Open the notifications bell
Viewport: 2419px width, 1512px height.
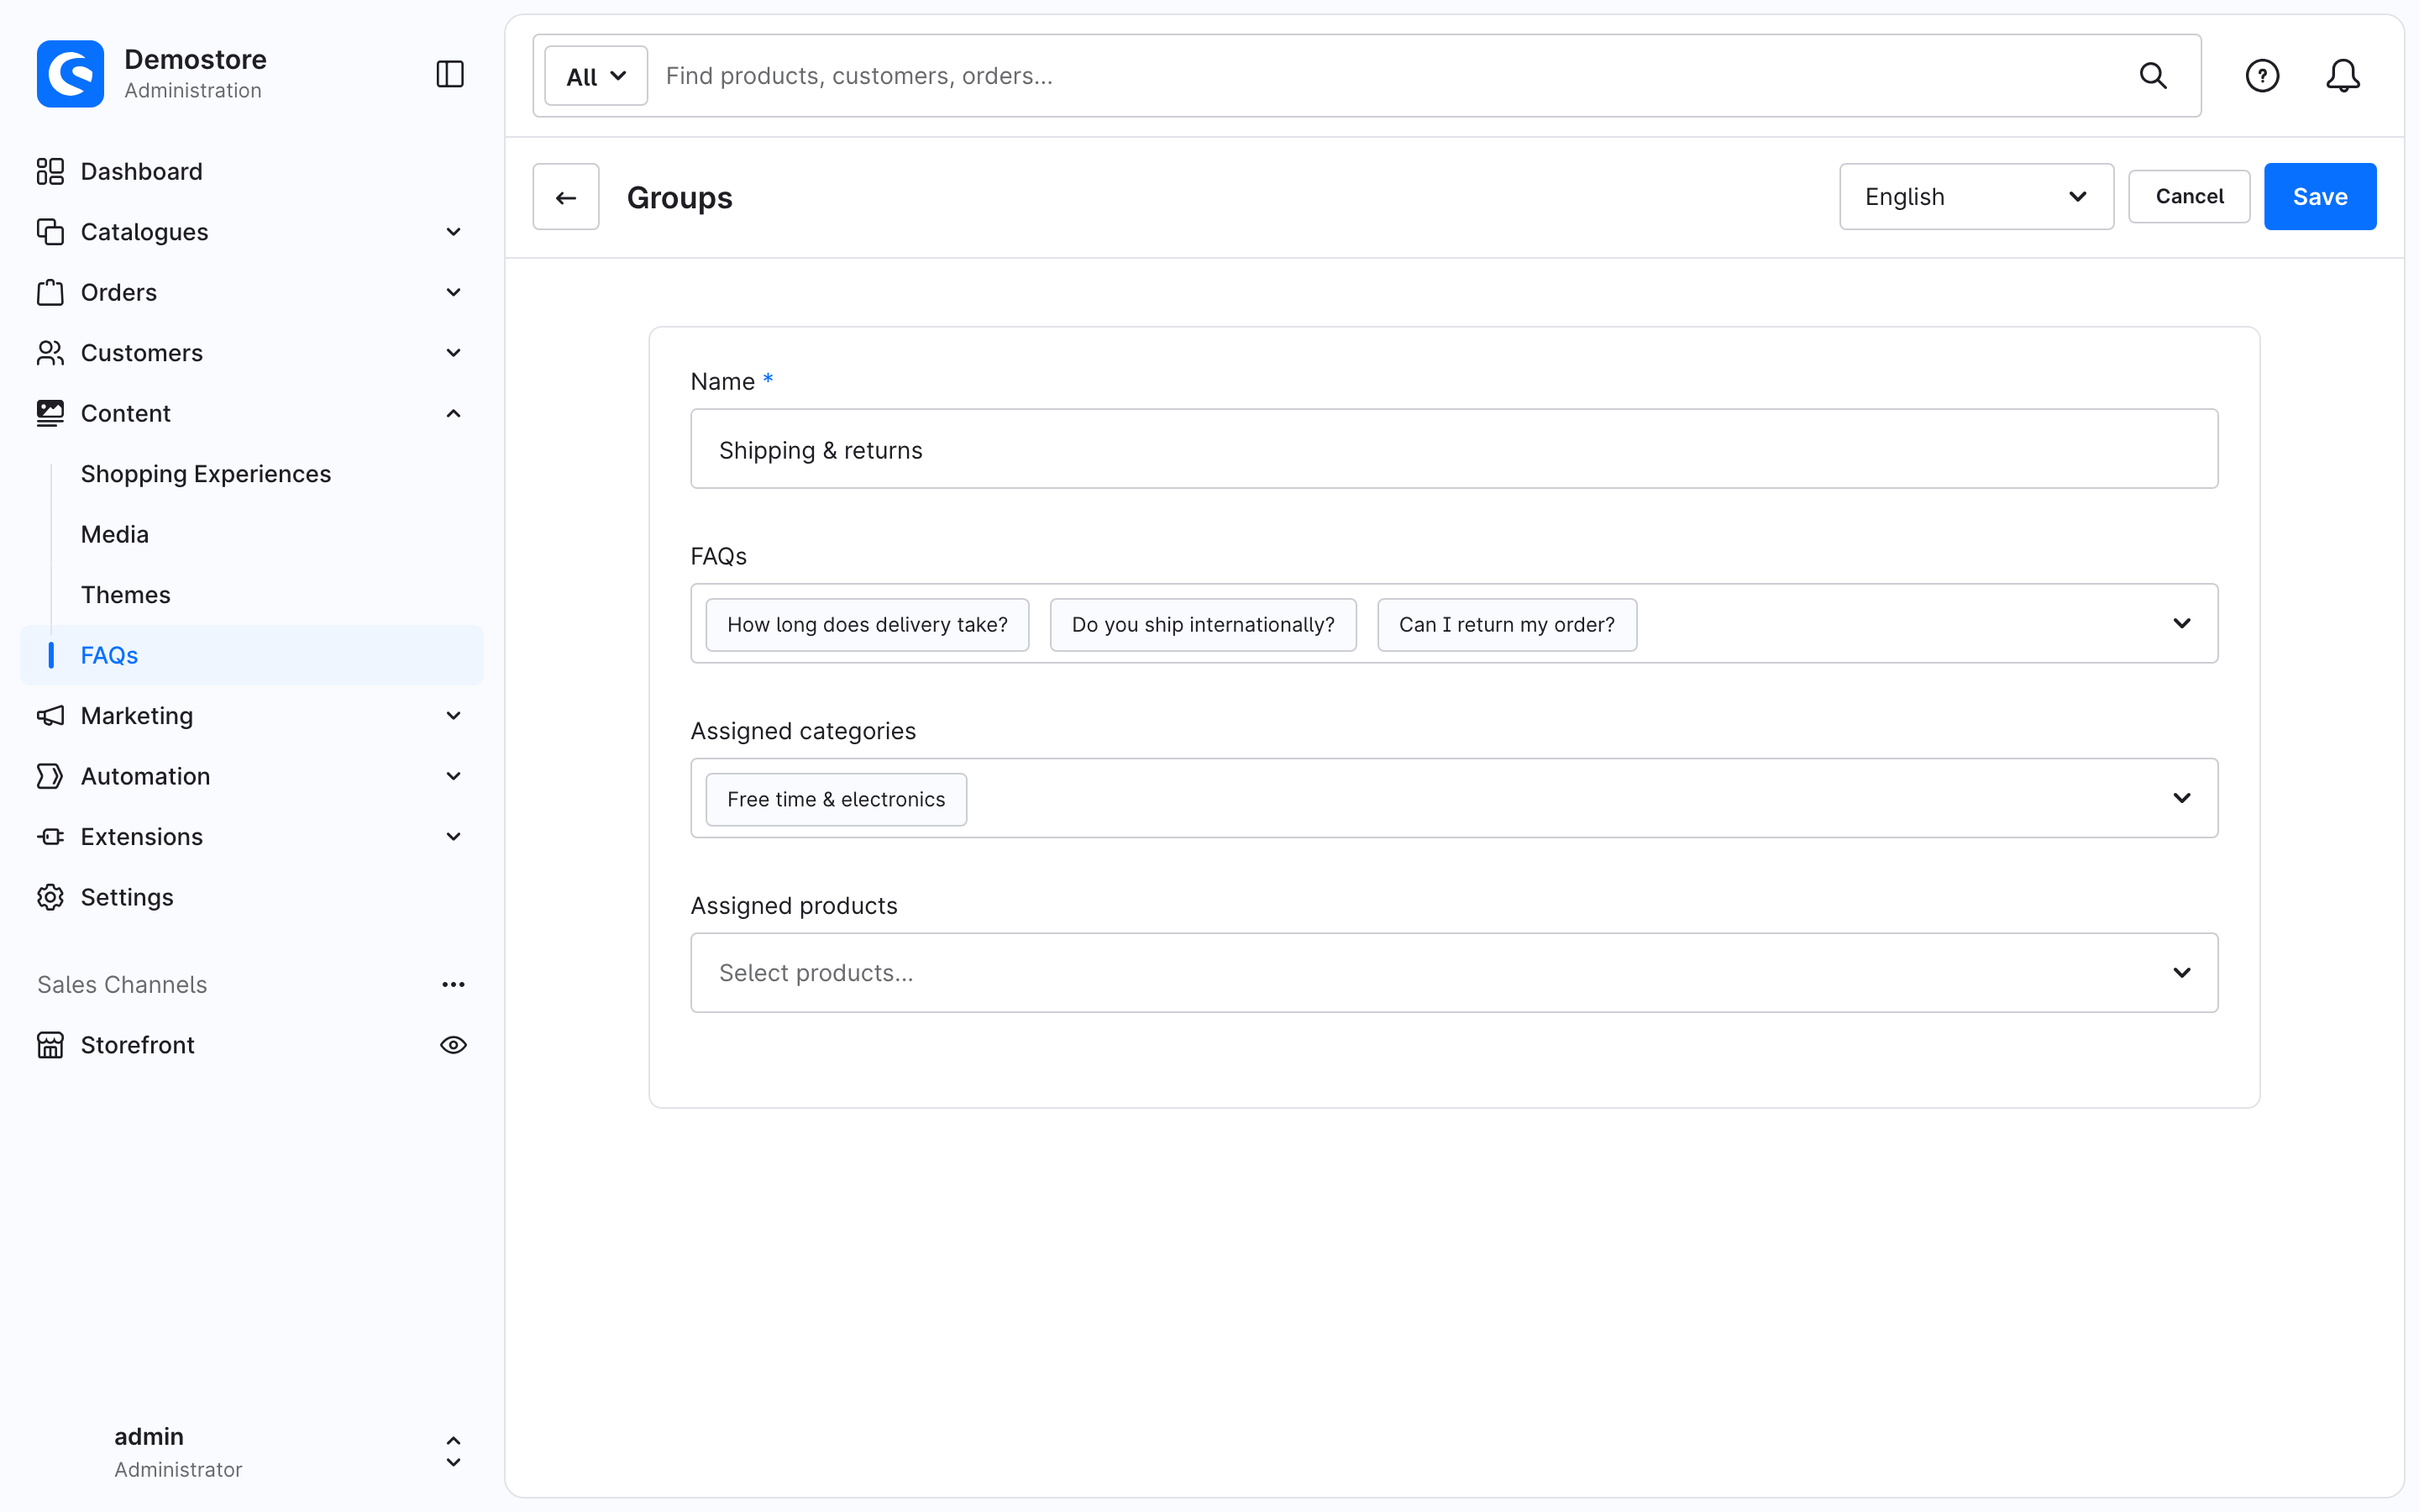2343,76
